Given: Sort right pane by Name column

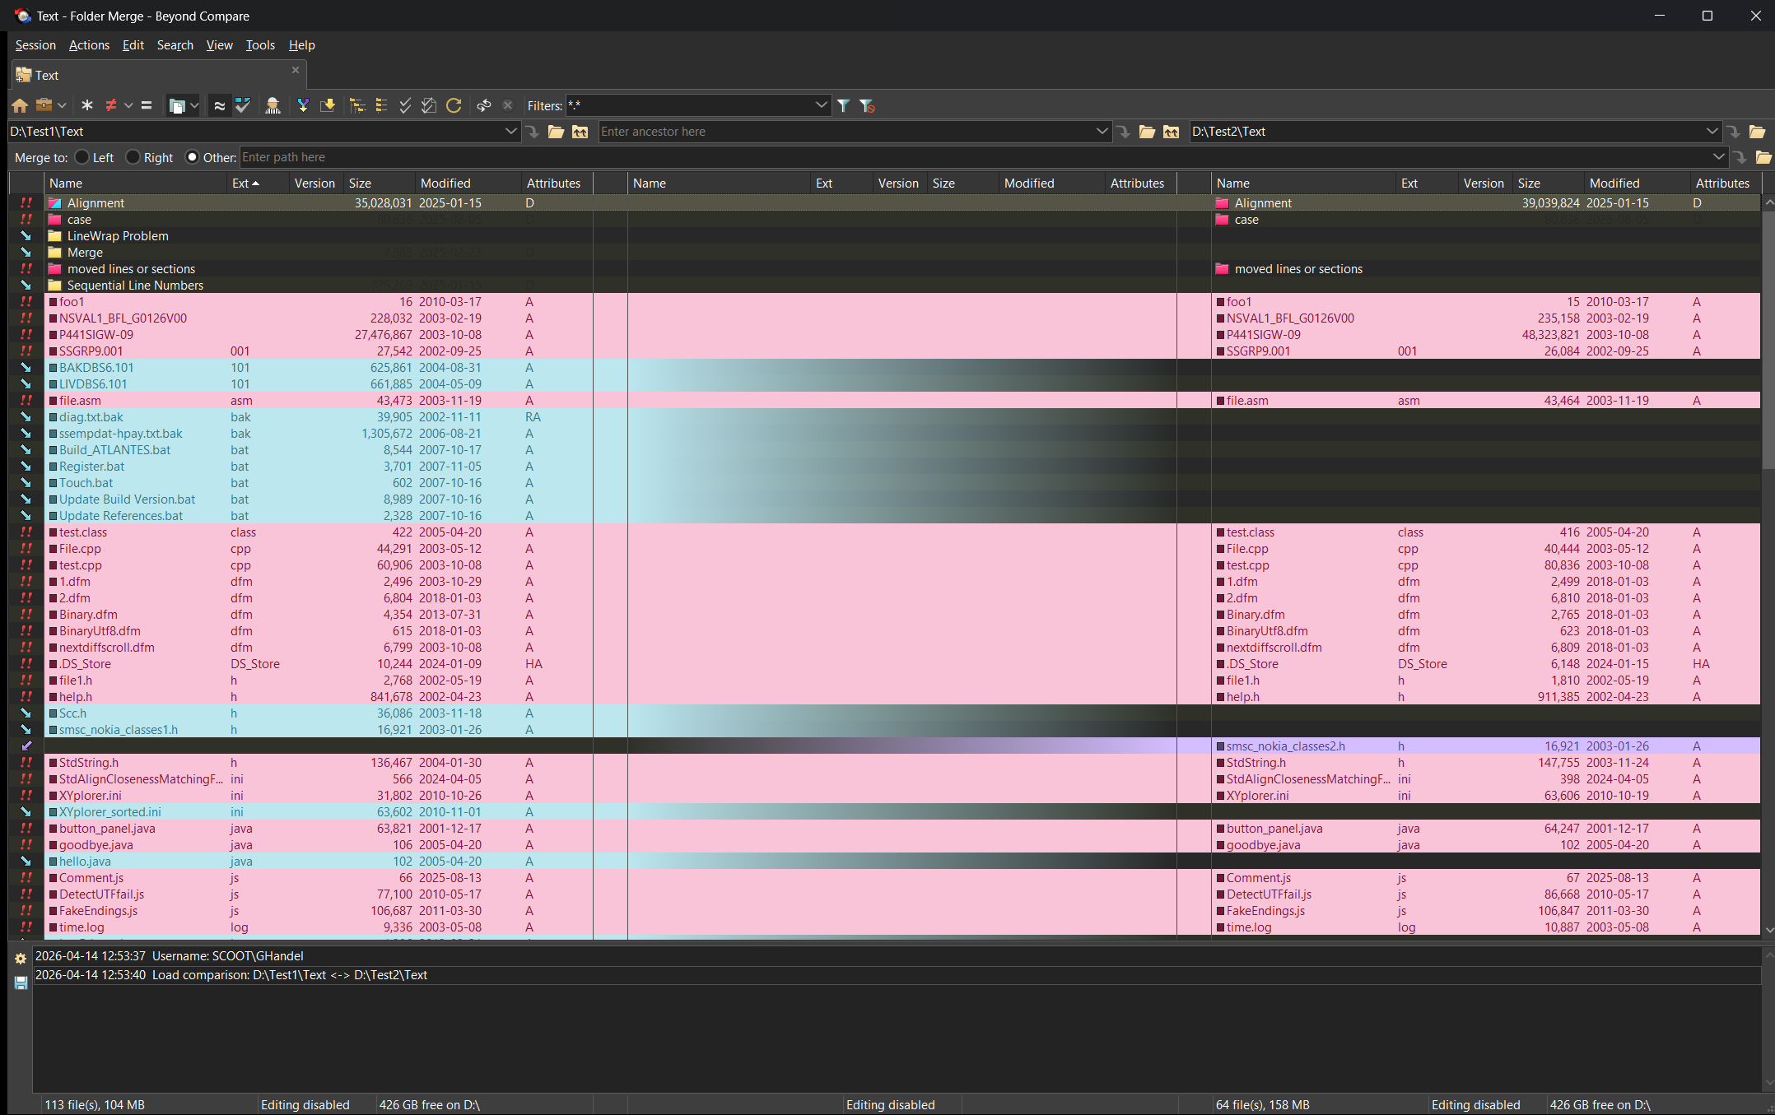Looking at the screenshot, I should [x=1303, y=184].
